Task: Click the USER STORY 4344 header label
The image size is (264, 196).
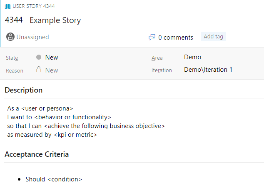Action: click(x=34, y=6)
